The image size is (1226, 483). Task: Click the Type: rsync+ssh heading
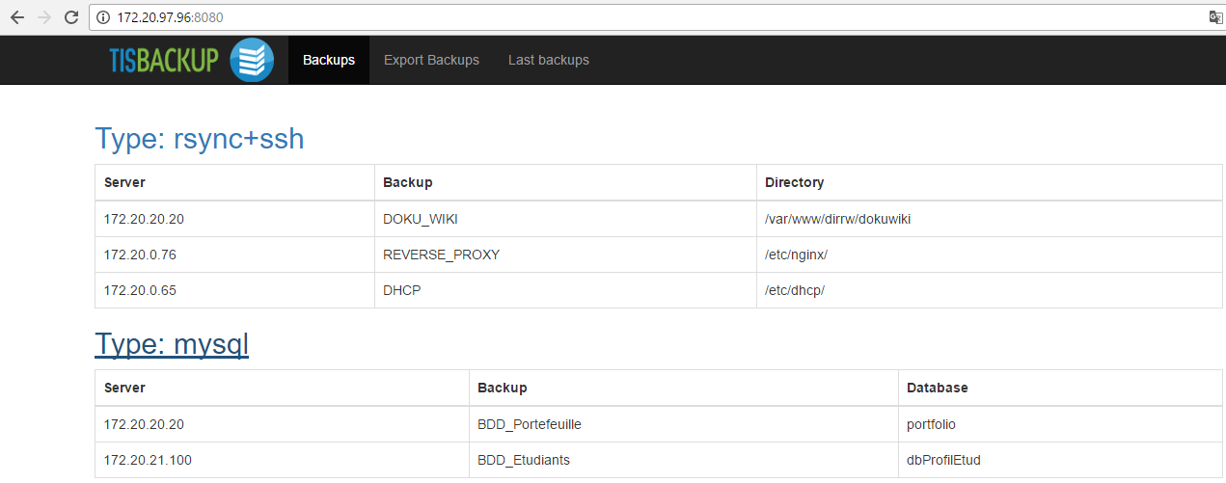[x=199, y=139]
